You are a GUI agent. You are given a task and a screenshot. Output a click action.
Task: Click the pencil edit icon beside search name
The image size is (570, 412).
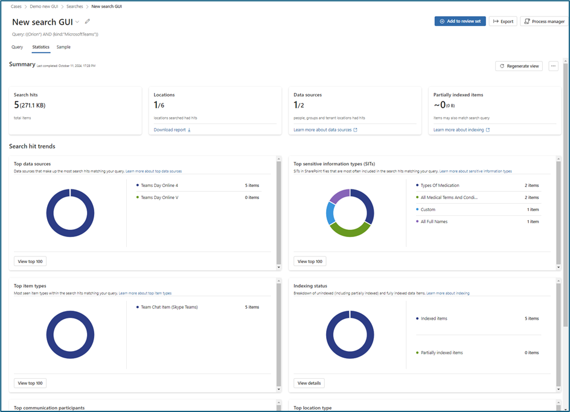(x=88, y=22)
